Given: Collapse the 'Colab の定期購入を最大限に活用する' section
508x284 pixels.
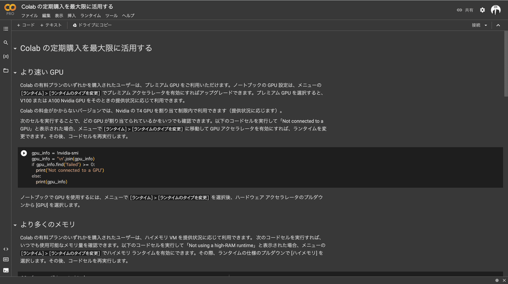Looking at the screenshot, I should click(15, 49).
